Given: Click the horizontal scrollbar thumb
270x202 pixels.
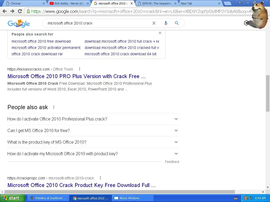Looking at the screenshot, I should [x=120, y=192].
